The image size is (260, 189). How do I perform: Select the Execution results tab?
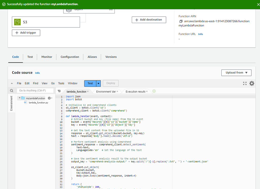pyautogui.click(x=135, y=91)
